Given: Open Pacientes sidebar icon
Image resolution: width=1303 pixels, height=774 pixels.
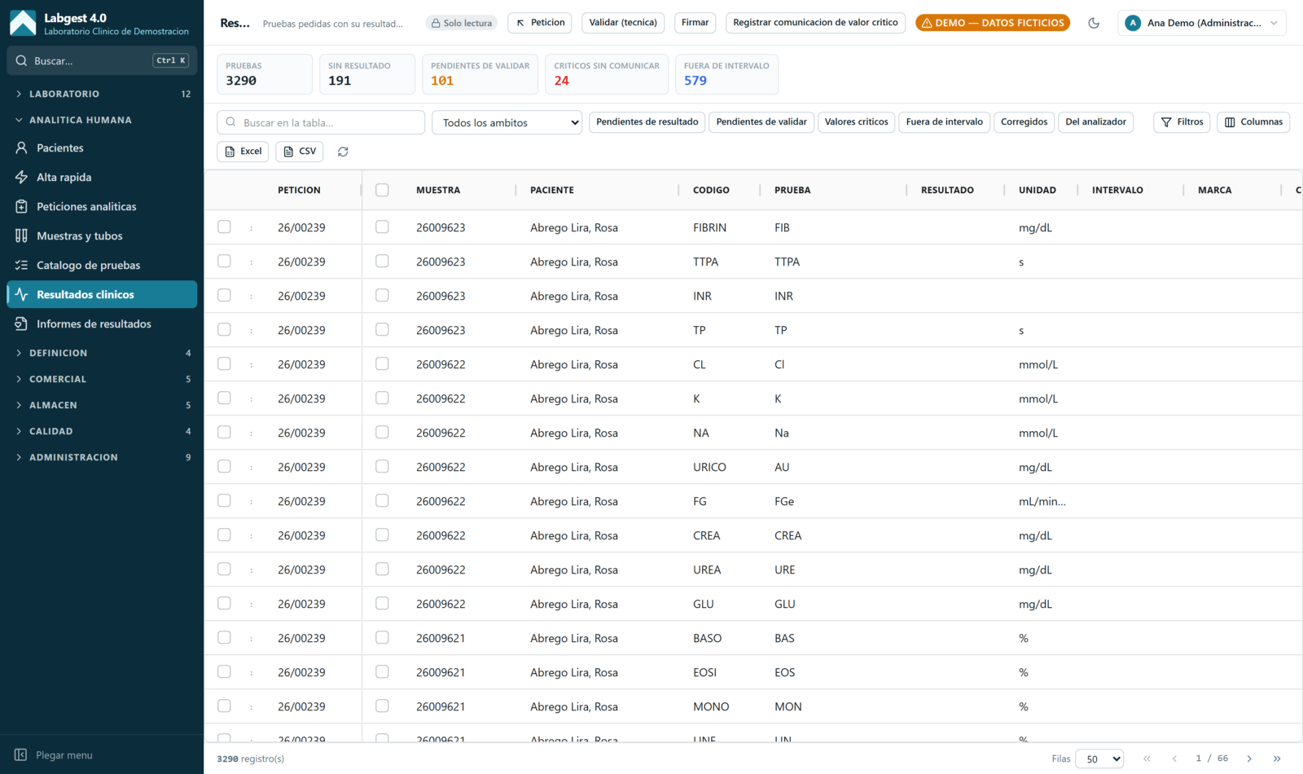Looking at the screenshot, I should (22, 147).
